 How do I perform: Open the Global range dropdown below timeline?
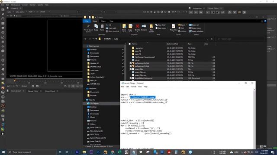(x=26, y=86)
